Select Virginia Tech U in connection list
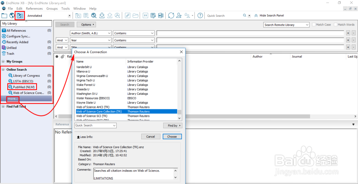This screenshot has width=358, height=184. [x=127, y=80]
